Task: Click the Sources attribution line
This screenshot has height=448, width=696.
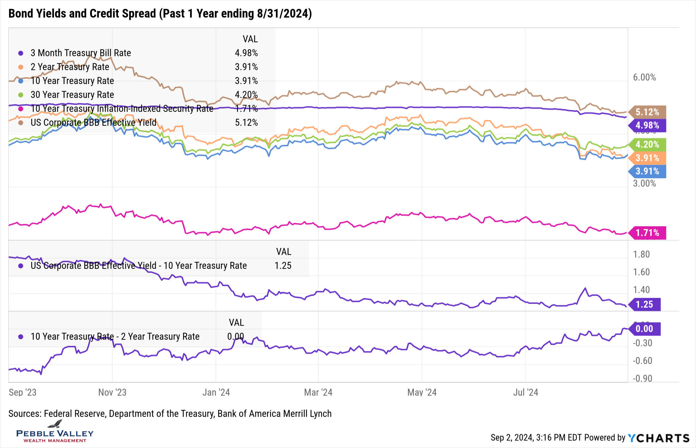Action: click(170, 414)
